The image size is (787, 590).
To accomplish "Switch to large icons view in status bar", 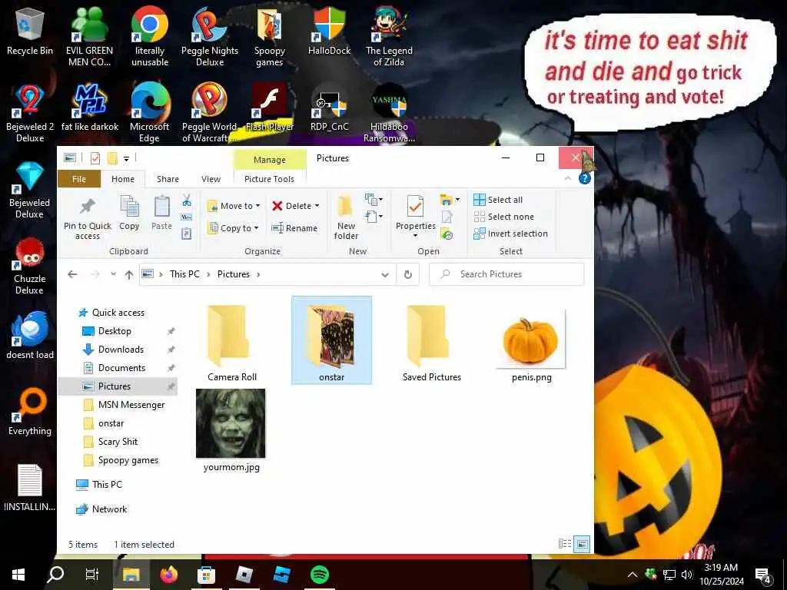I will point(582,544).
